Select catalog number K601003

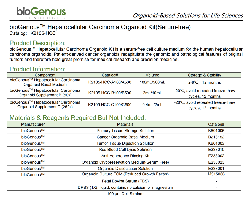[216, 143]
